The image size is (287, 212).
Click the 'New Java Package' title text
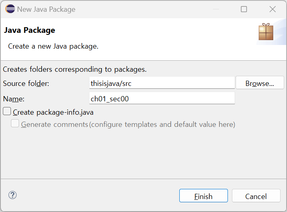click(x=46, y=9)
